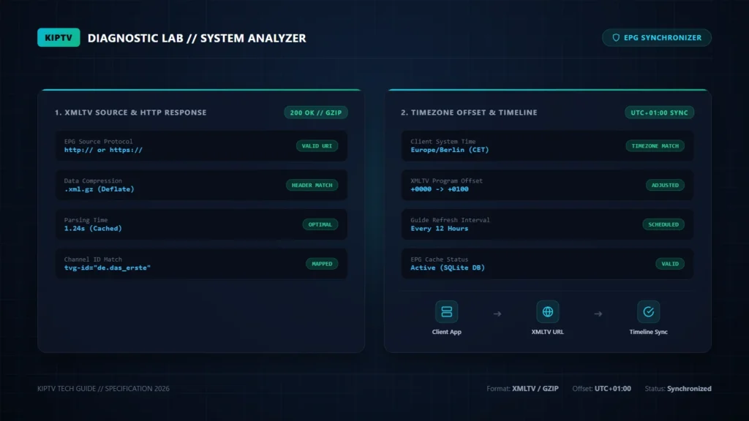
Task: Click the VALID URI badge
Action: tap(317, 146)
